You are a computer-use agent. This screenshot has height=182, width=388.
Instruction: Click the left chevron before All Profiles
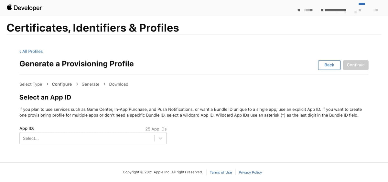pos(20,52)
